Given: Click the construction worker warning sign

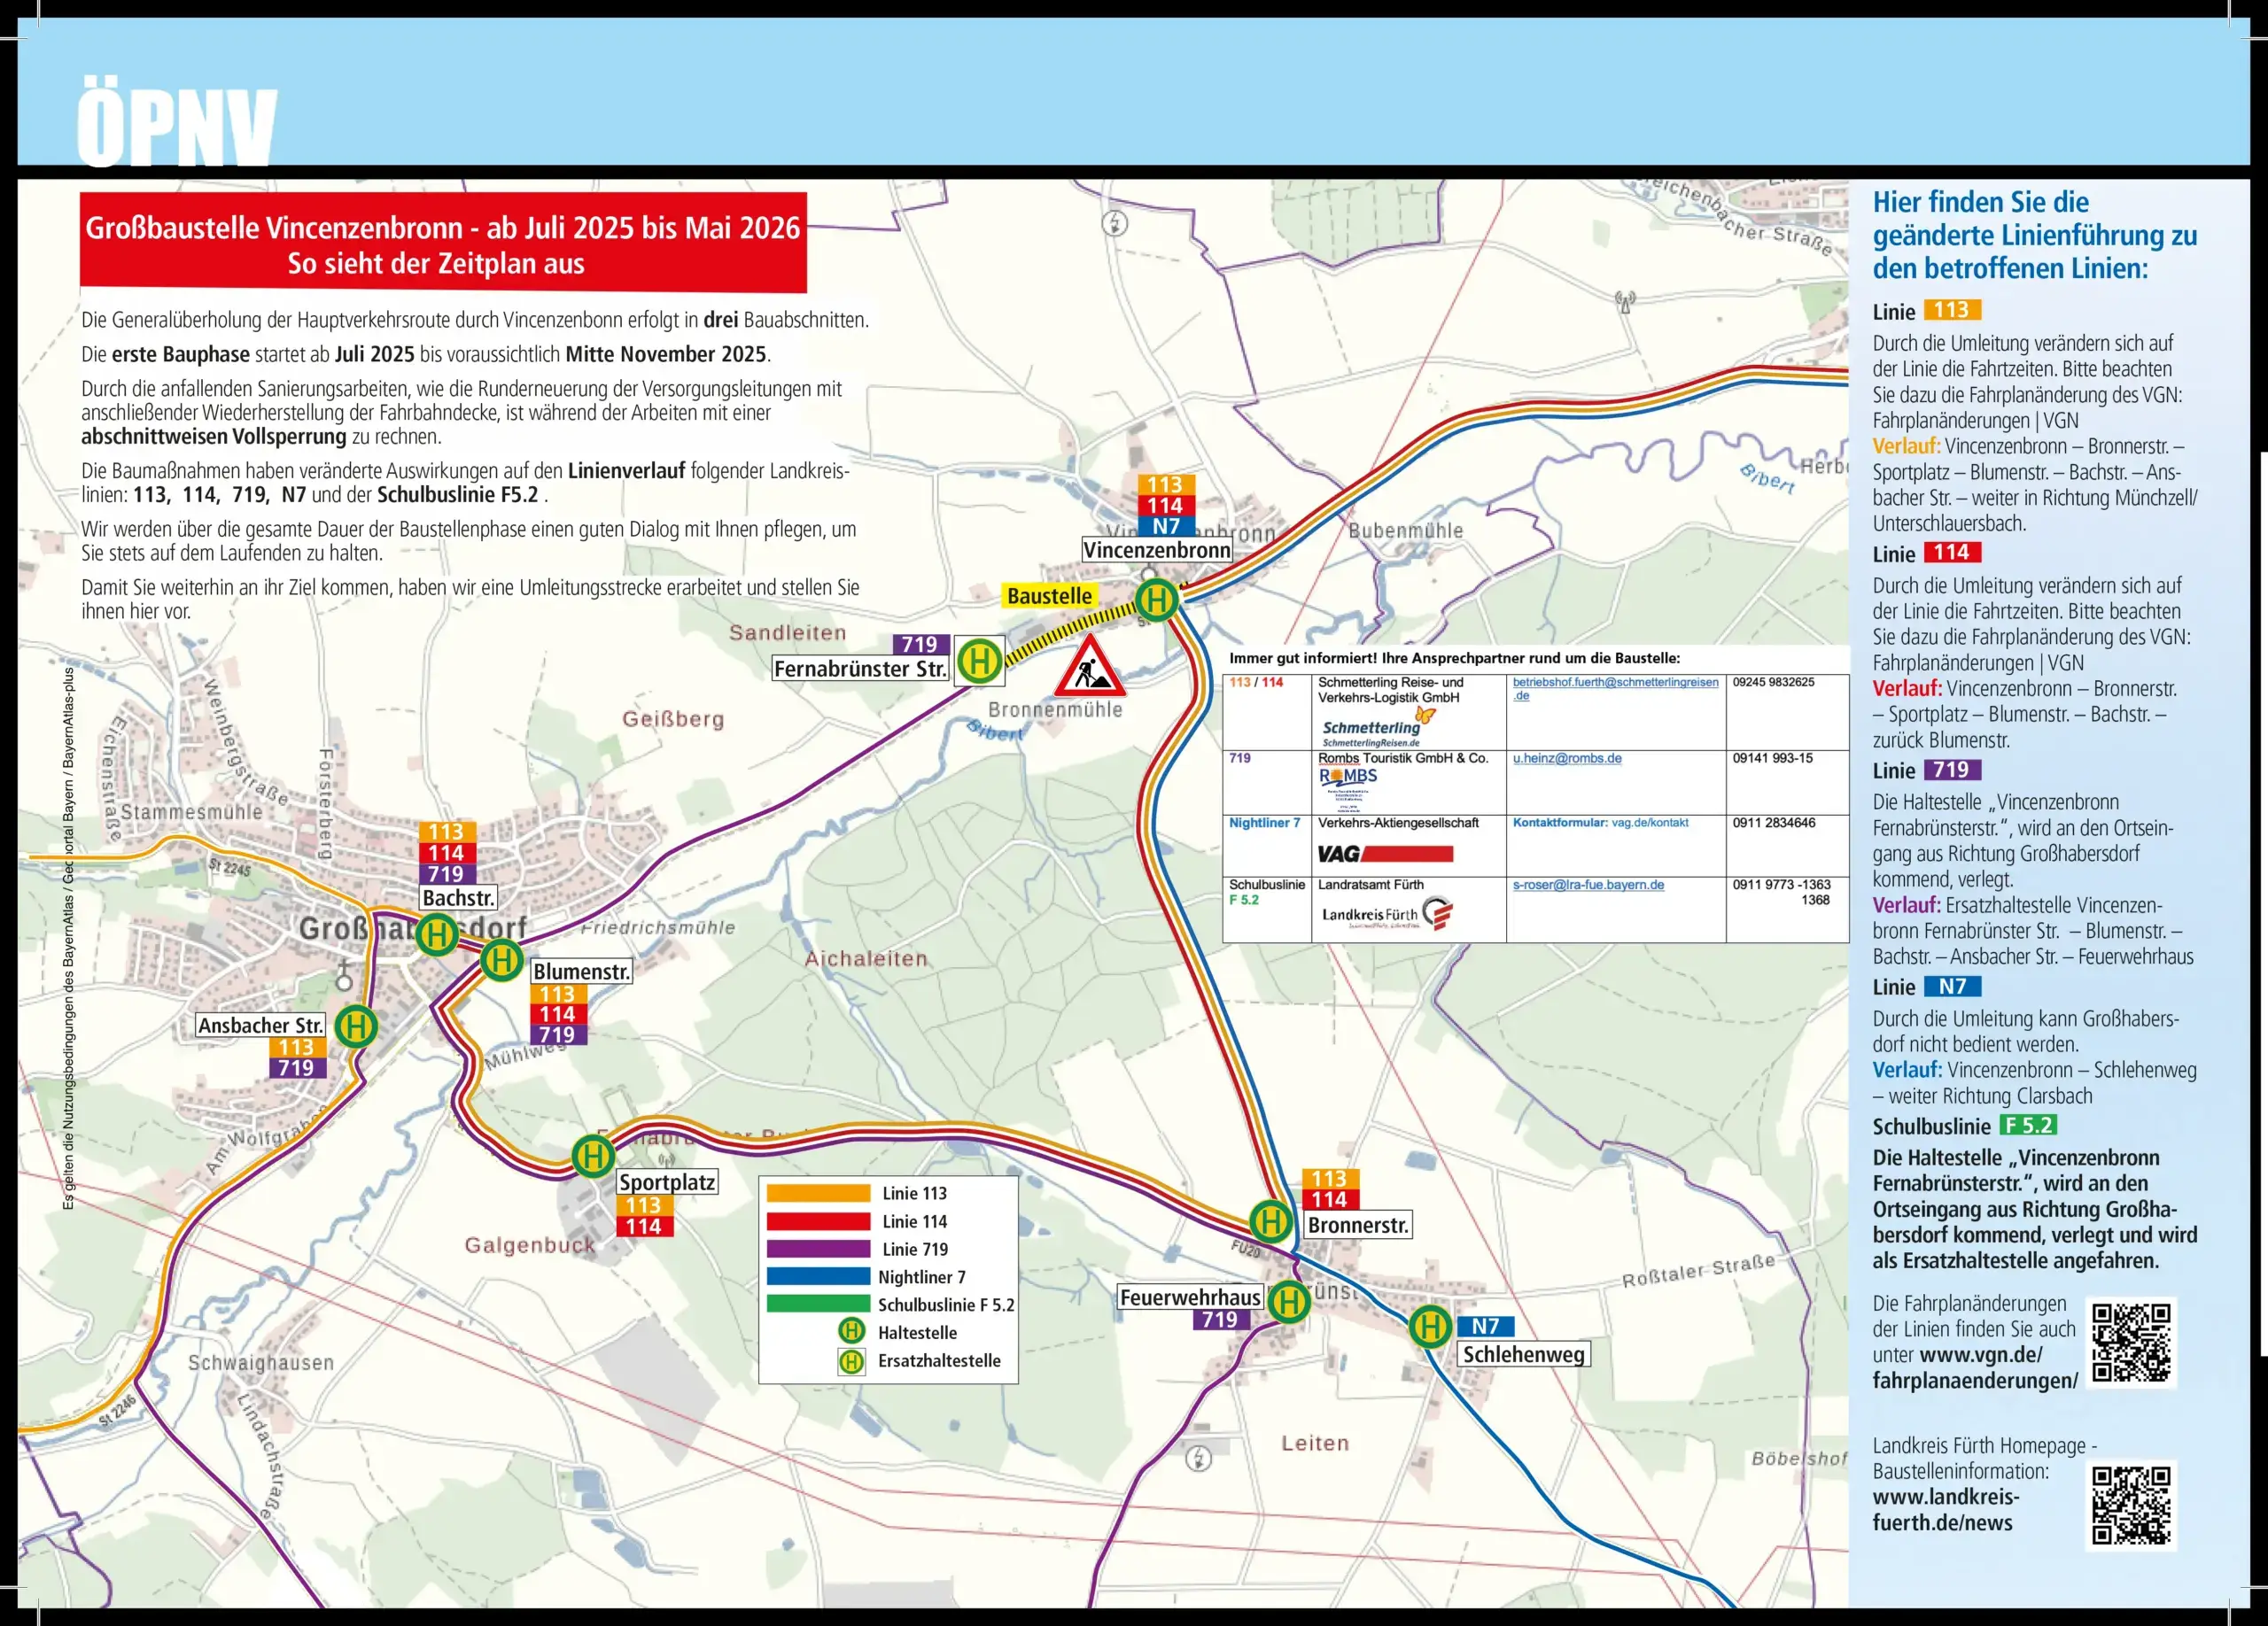Looking at the screenshot, I should pos(1089,668).
